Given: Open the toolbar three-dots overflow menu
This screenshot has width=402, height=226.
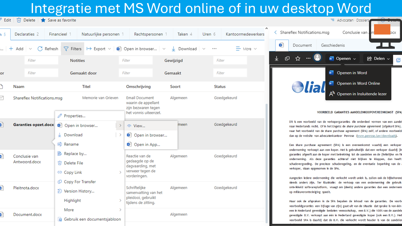Looking at the screenshot, I should (214, 49).
